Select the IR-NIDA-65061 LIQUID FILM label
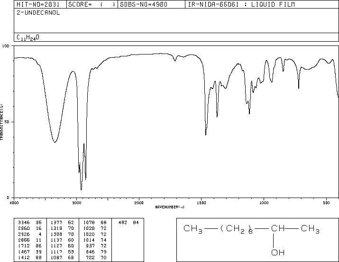 coord(241,4)
